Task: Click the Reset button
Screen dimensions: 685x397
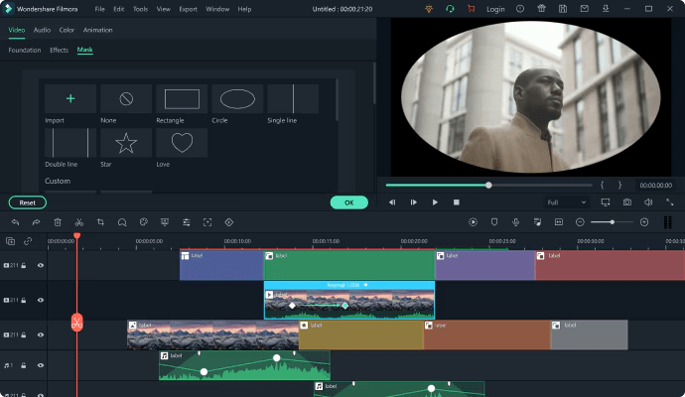Action: pyautogui.click(x=28, y=202)
